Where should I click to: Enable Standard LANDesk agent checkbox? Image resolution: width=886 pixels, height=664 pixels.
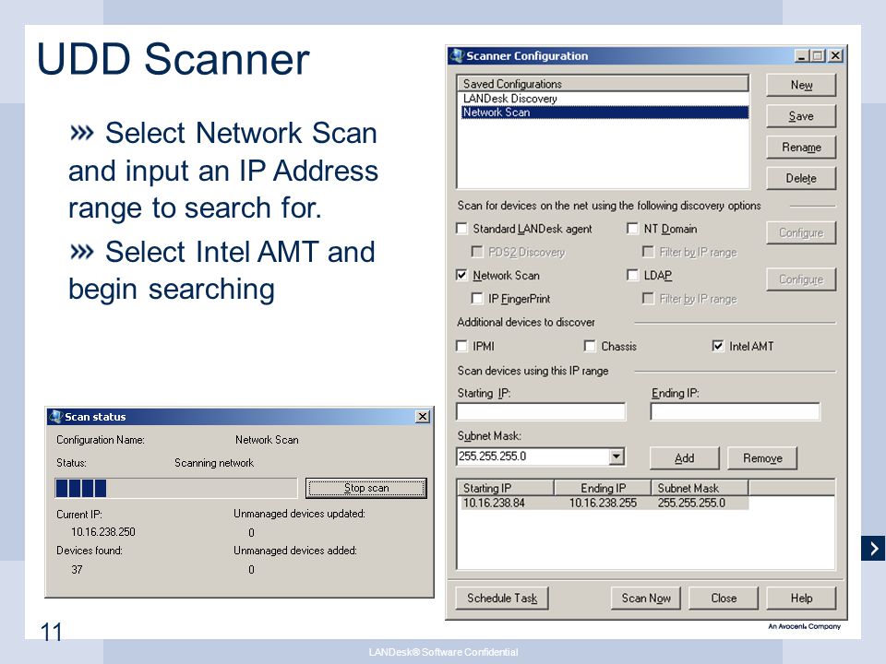[x=461, y=228]
